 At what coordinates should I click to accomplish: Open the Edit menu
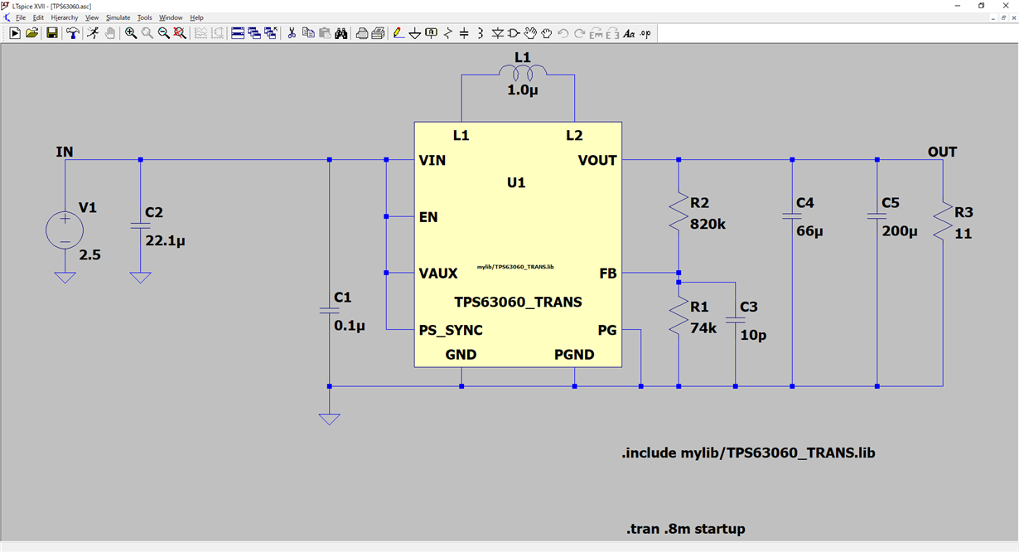pyautogui.click(x=38, y=17)
